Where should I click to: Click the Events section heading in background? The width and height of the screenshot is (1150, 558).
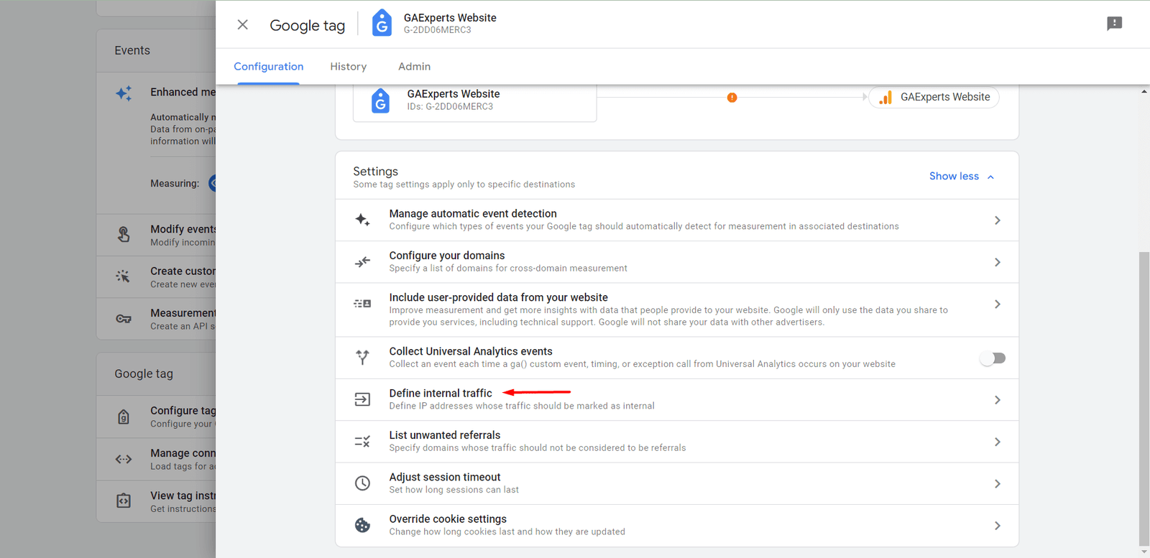132,51
